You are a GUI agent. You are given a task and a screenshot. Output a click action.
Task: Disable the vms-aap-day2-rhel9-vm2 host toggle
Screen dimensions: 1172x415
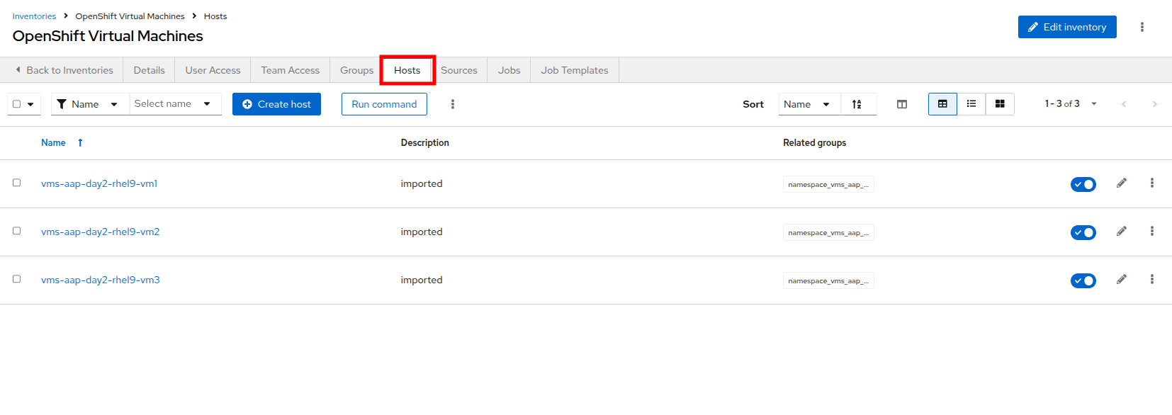[1083, 232]
